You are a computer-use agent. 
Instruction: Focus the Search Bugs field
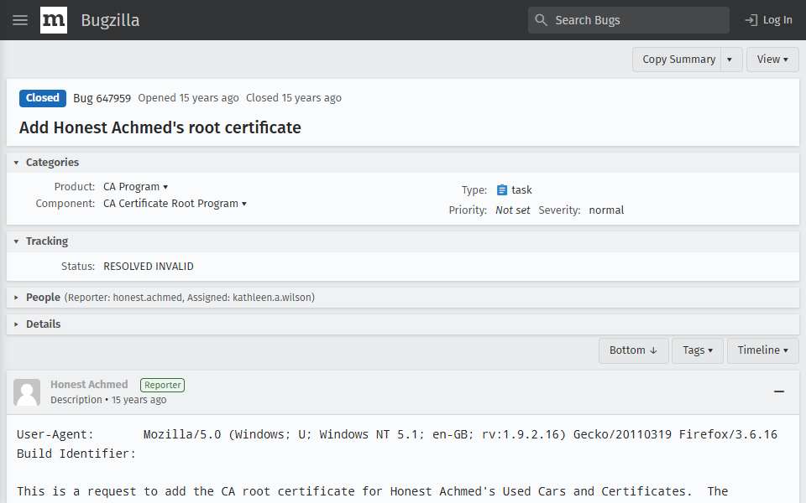point(628,20)
